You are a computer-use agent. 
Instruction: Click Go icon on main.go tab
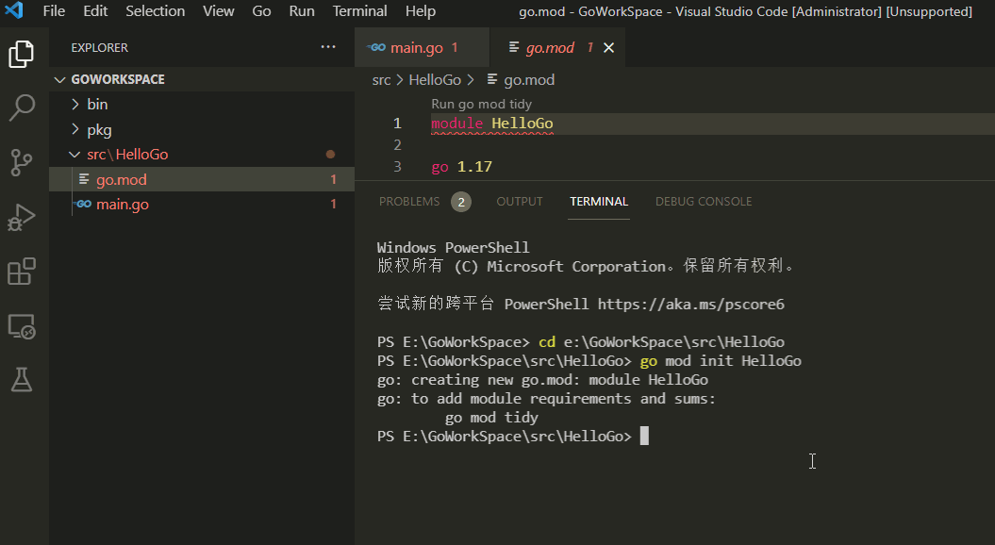click(376, 47)
